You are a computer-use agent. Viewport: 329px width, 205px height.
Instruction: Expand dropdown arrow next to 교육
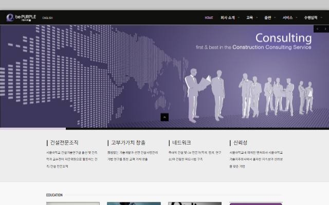tap(257, 17)
